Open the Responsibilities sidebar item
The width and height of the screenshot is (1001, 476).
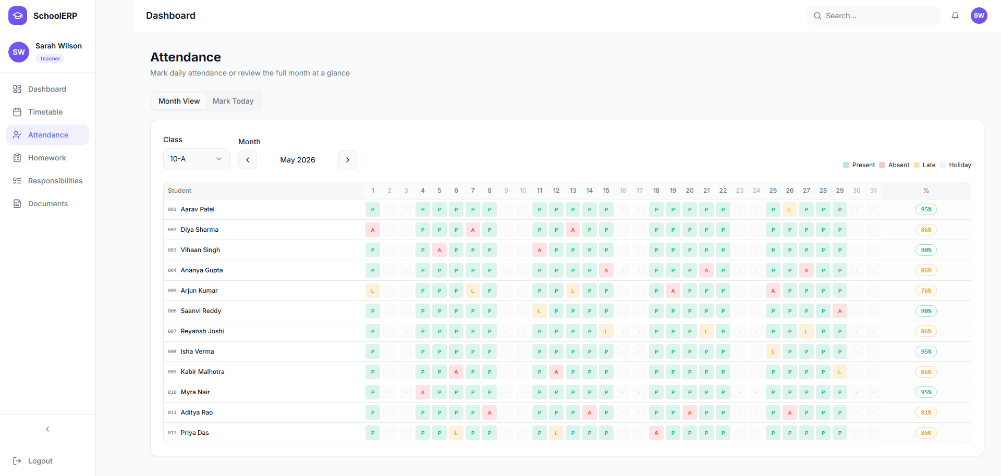(x=47, y=181)
